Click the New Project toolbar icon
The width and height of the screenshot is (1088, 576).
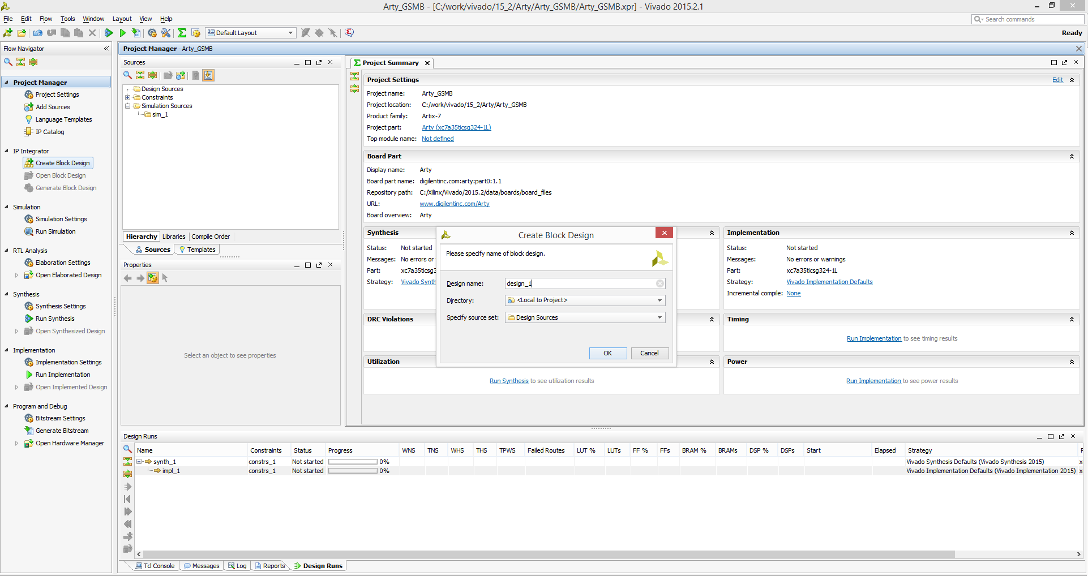pos(8,33)
